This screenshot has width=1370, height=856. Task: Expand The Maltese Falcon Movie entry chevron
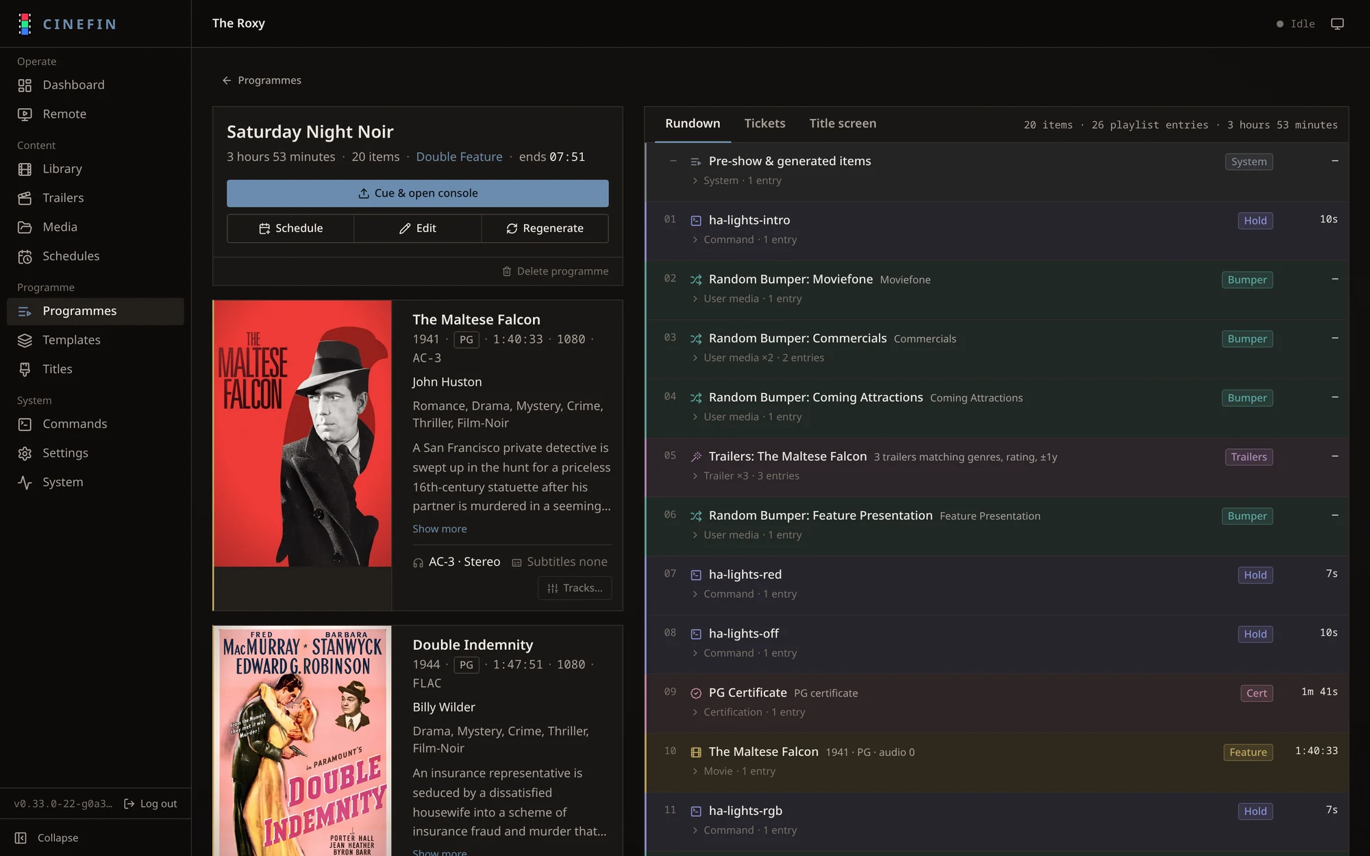[x=695, y=771]
